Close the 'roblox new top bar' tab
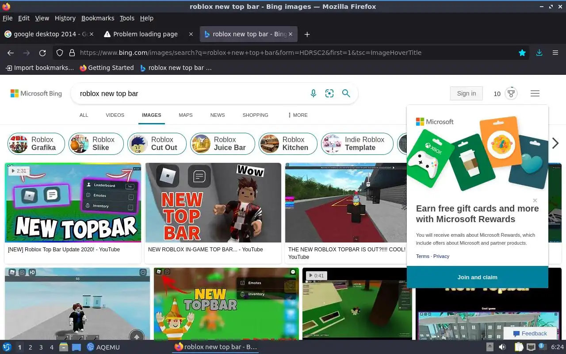 (290, 34)
